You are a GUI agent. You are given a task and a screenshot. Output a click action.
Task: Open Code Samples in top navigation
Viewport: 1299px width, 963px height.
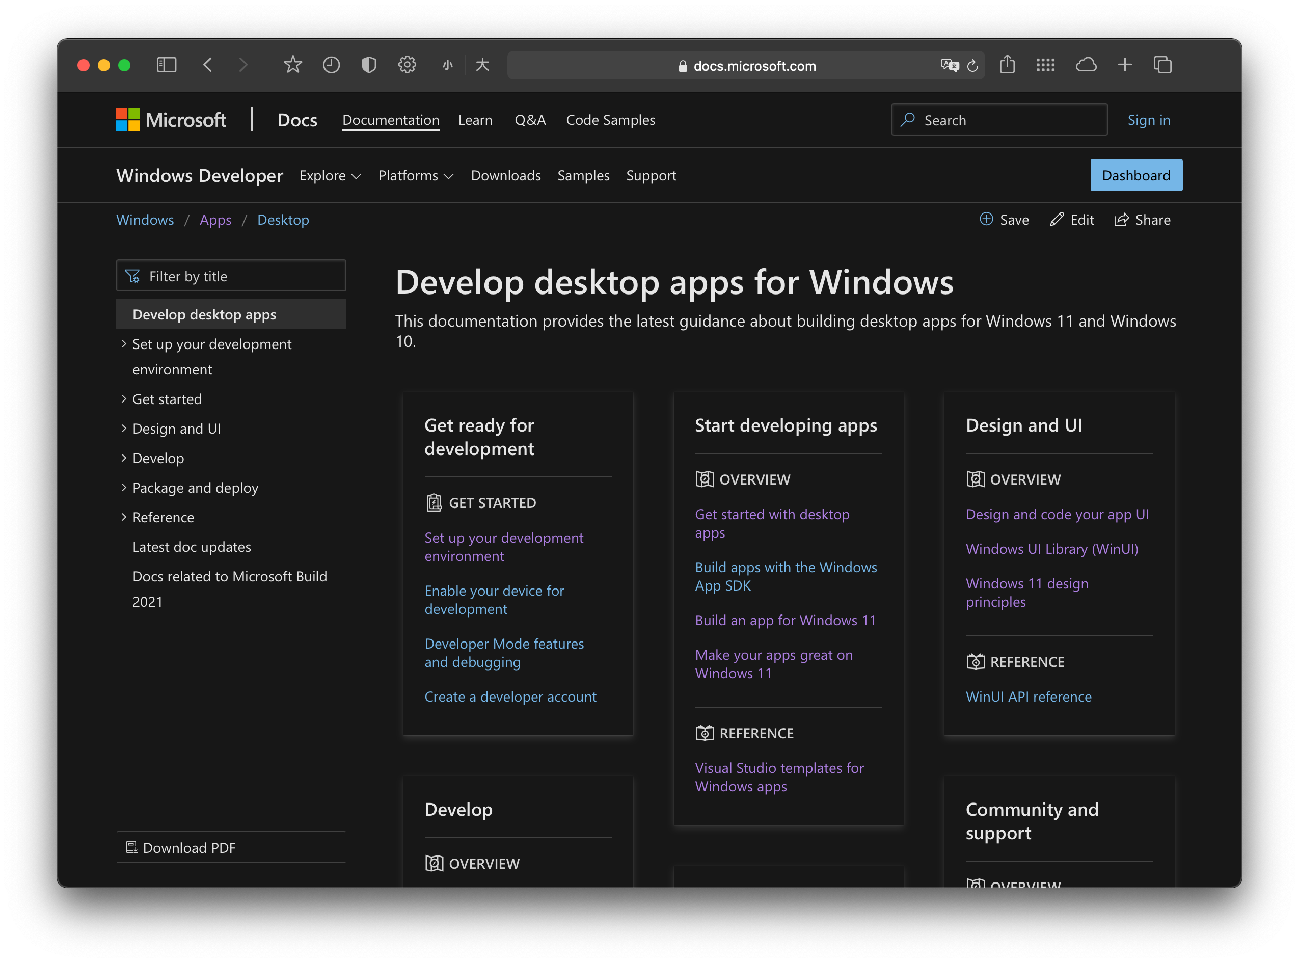pos(610,120)
